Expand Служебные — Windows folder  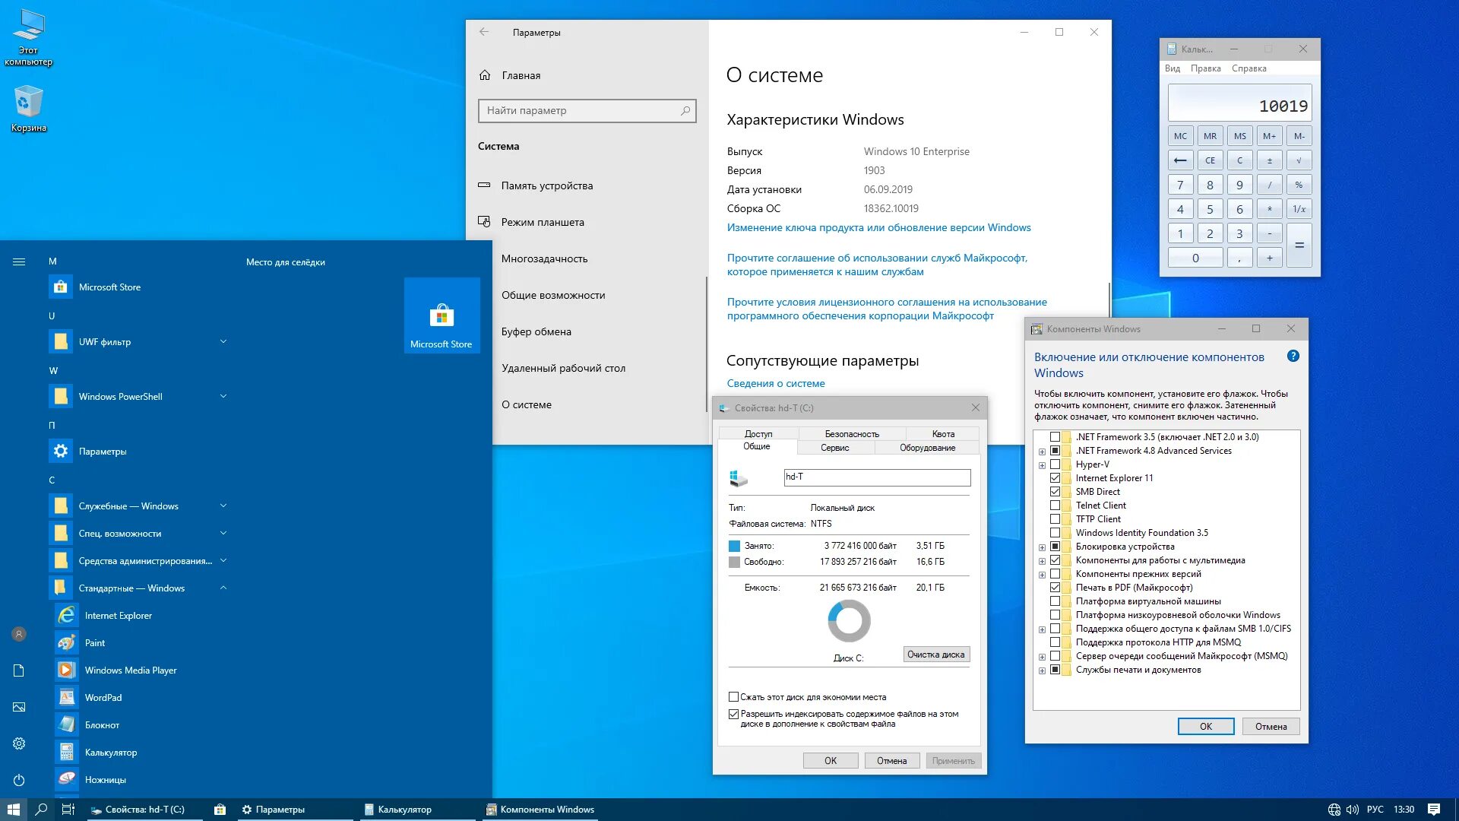223,506
